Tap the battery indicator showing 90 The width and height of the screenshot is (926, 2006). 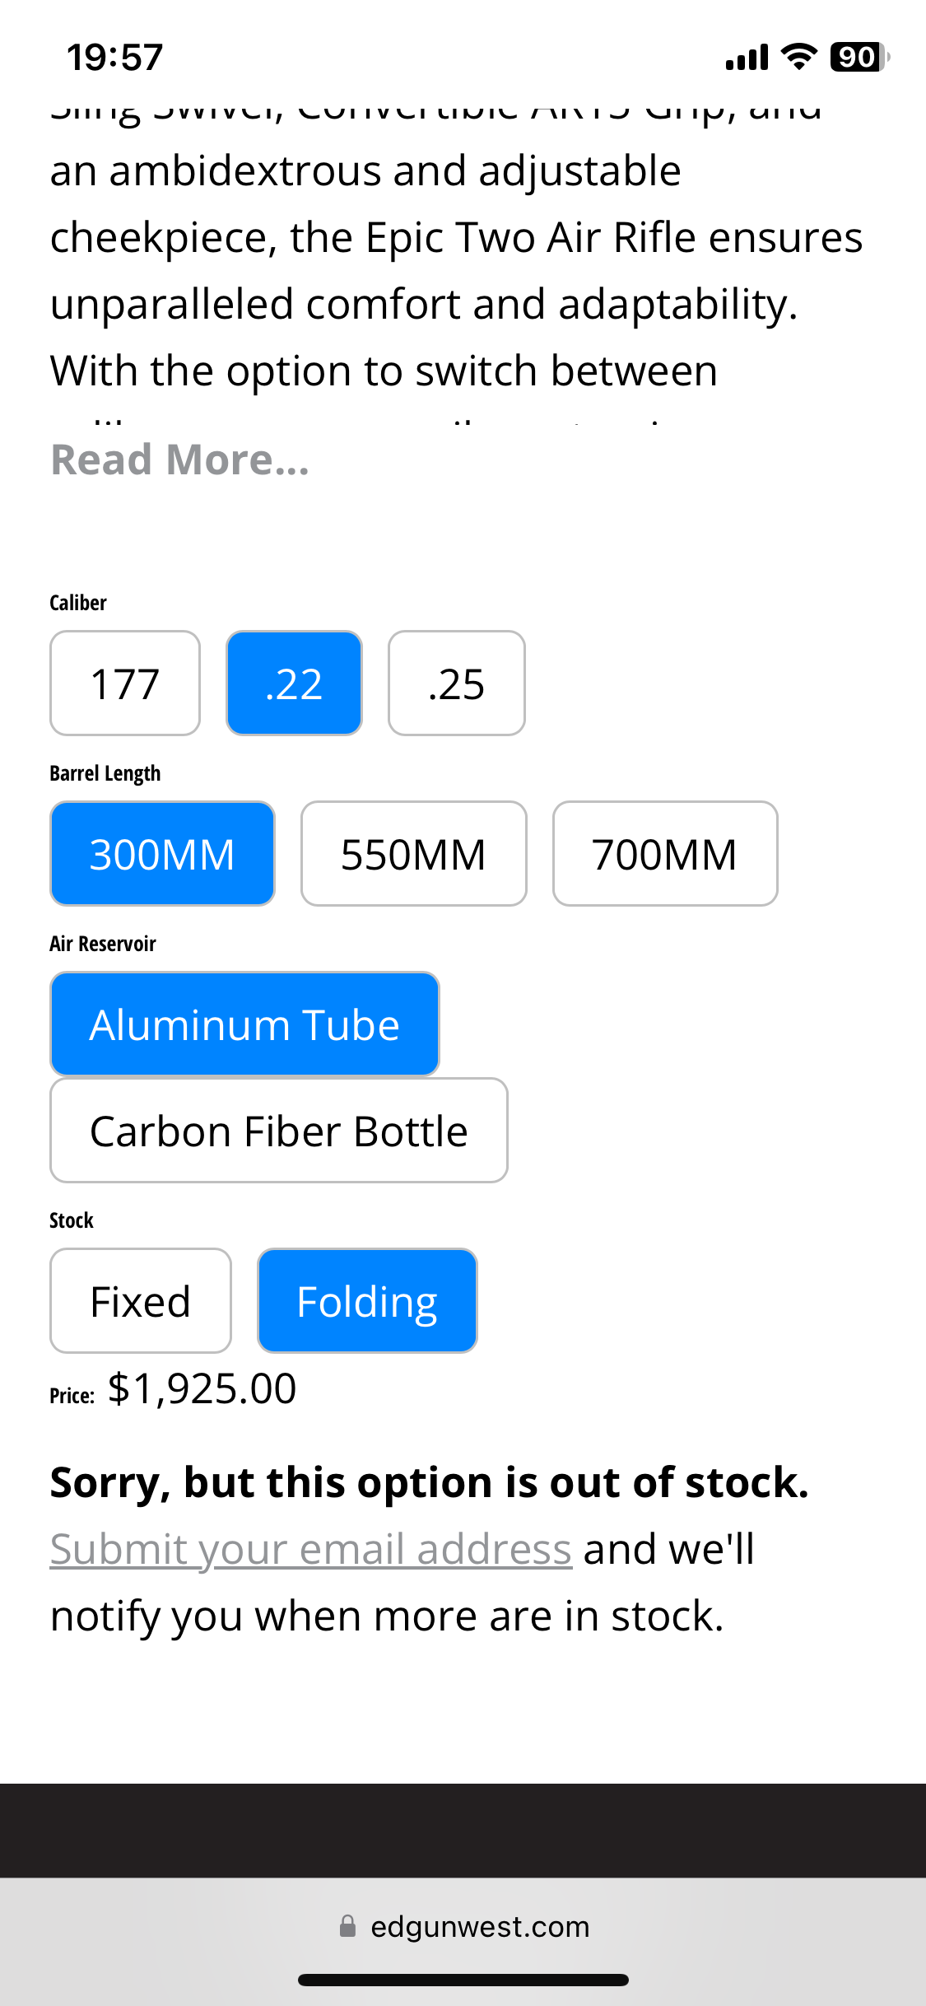pos(859,57)
